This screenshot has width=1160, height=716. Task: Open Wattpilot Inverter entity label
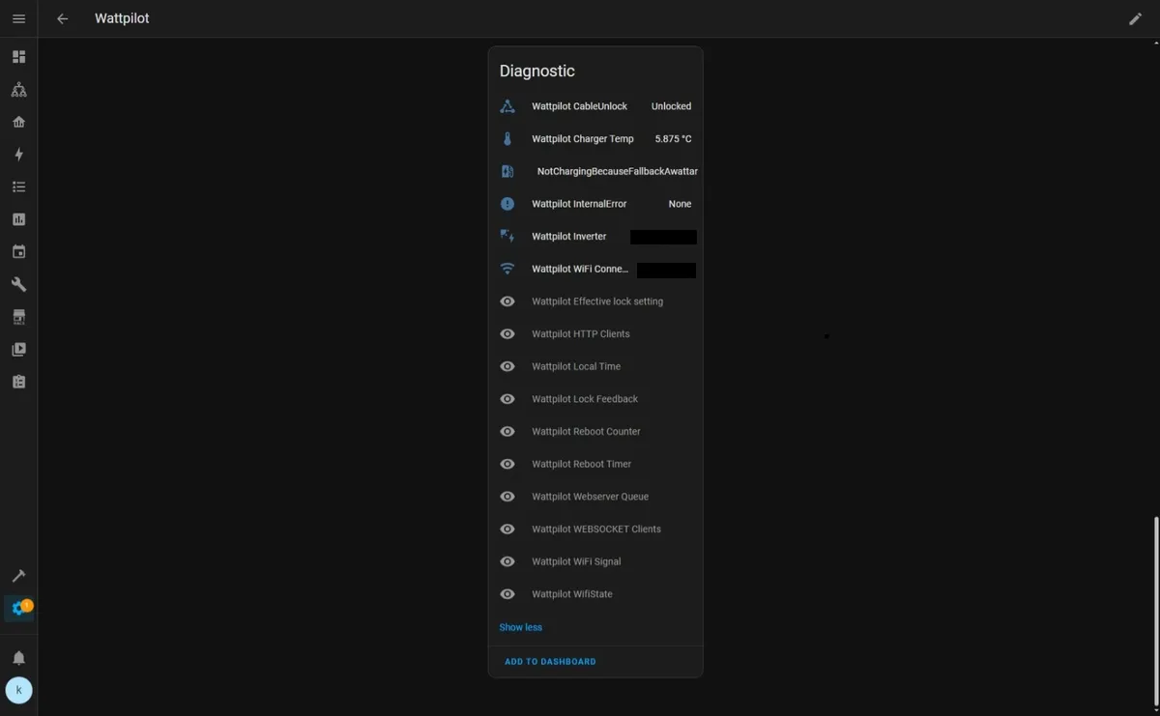pyautogui.click(x=569, y=237)
